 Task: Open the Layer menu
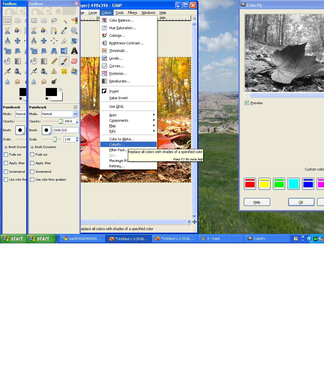point(93,13)
